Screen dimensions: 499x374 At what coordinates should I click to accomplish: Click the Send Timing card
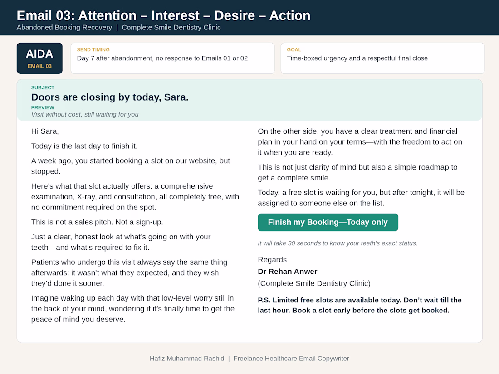coord(172,58)
